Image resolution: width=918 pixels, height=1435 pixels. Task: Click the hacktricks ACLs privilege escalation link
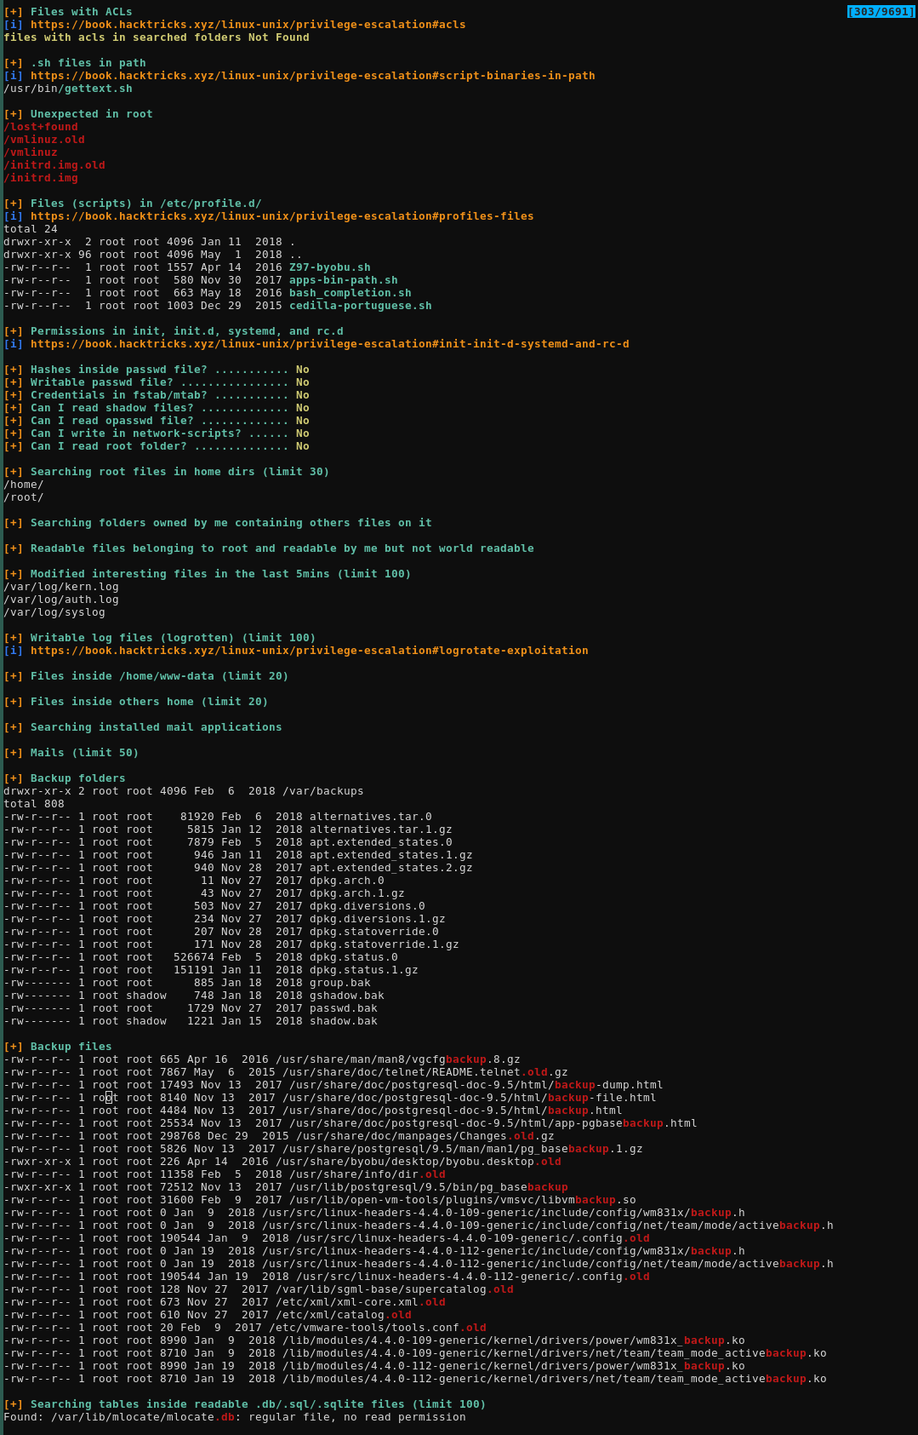[x=248, y=25]
